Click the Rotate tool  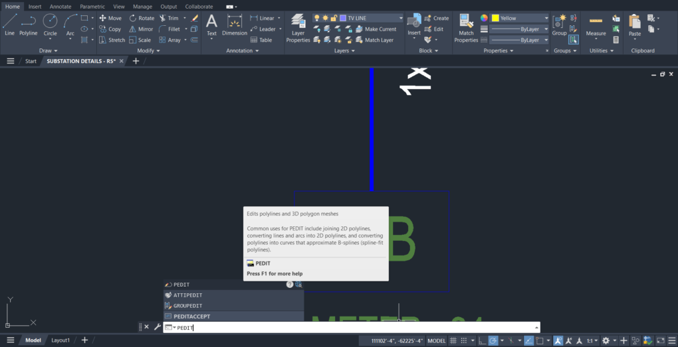[x=142, y=18]
